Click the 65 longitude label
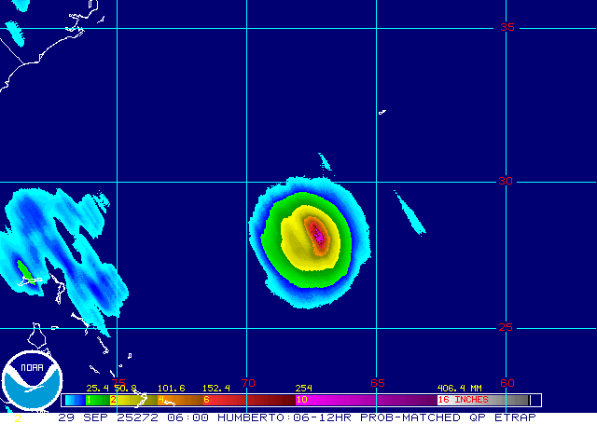This screenshot has height=424, width=597. click(x=377, y=382)
